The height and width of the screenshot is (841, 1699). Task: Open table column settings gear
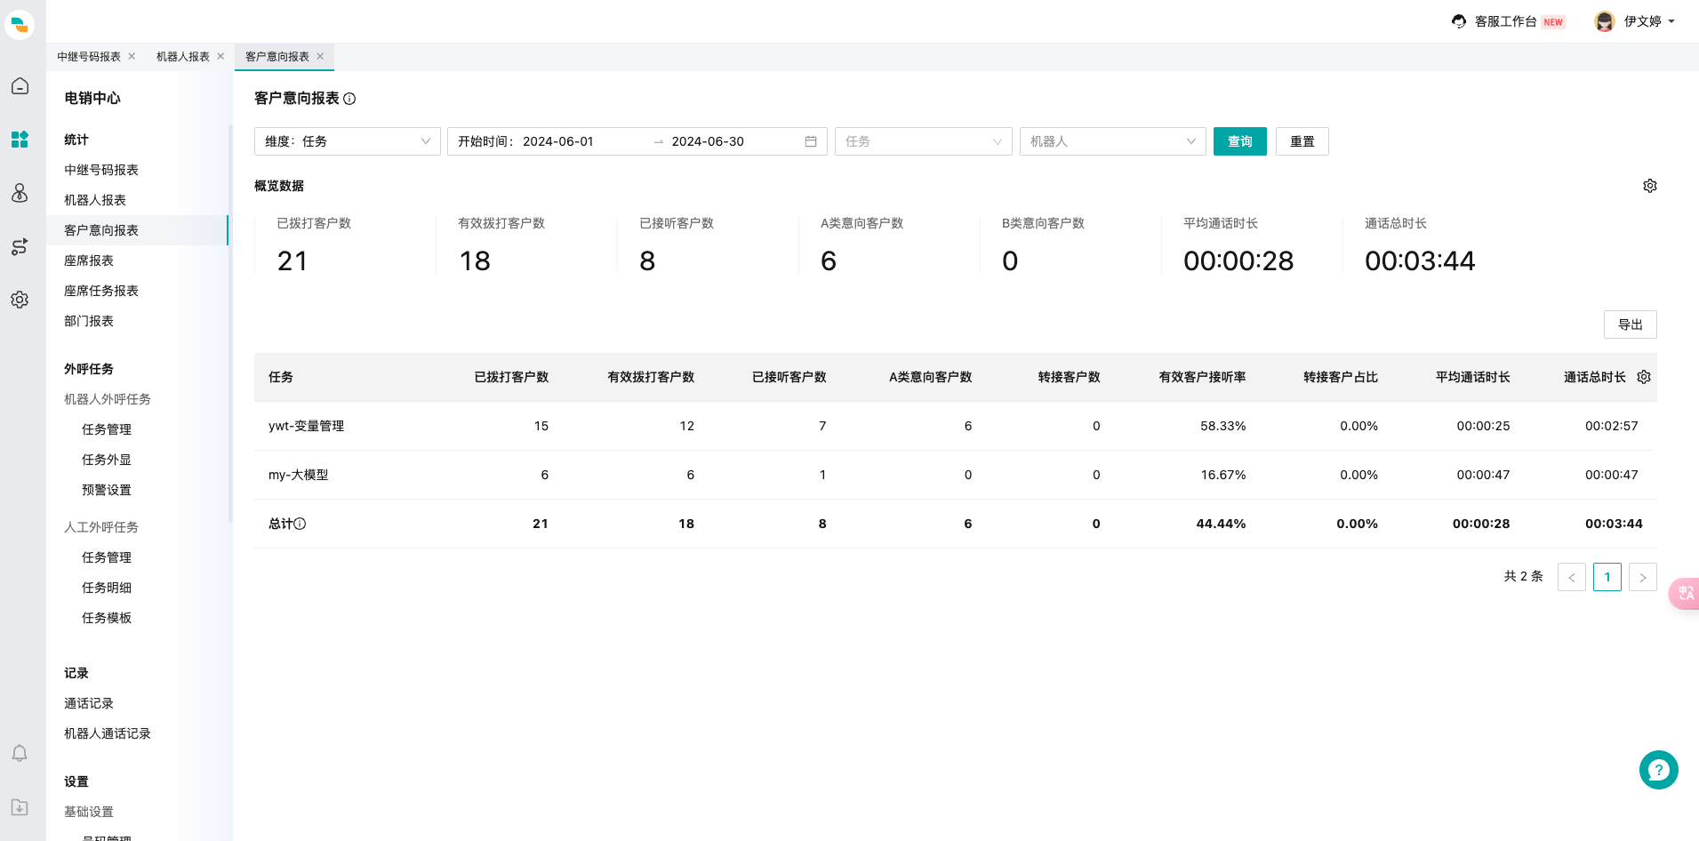click(x=1644, y=377)
